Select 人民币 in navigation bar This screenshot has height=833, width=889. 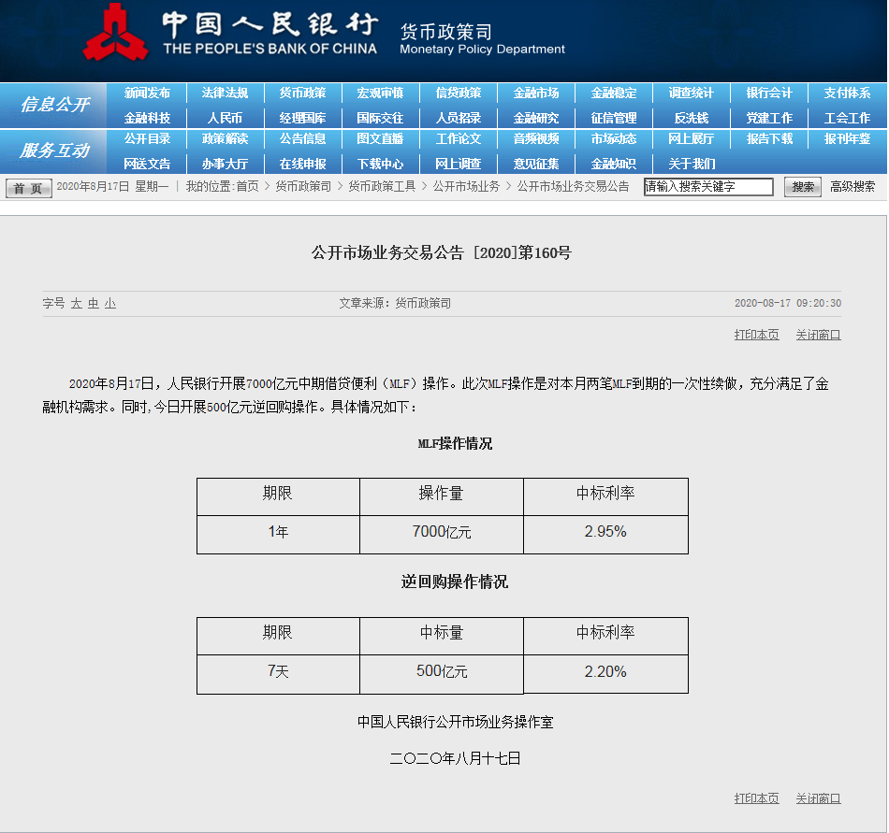(225, 118)
